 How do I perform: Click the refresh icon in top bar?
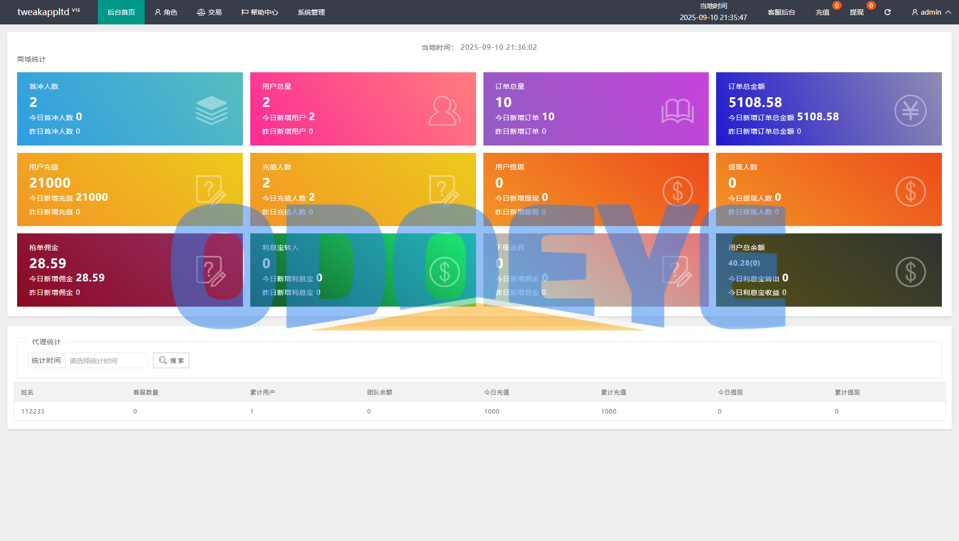tap(887, 12)
